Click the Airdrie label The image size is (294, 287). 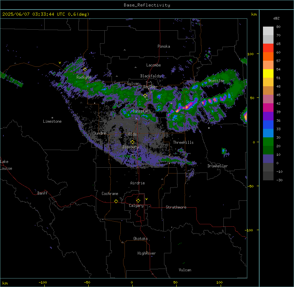click(x=137, y=183)
